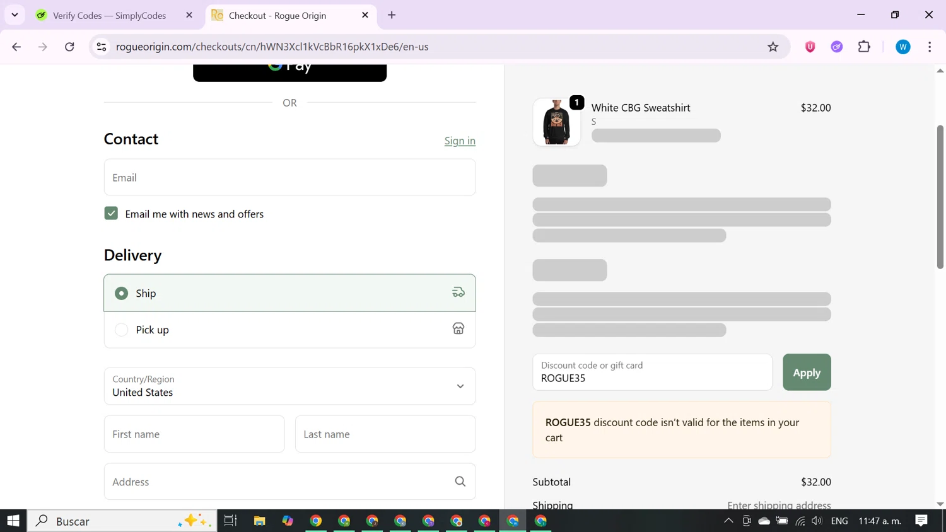Select the Pick up delivery option
This screenshot has height=532, width=946.
coord(289,330)
